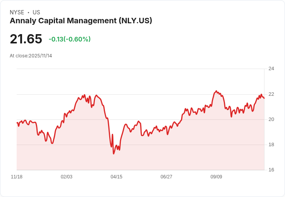Select the 02/03 date axis marker

[67, 177]
